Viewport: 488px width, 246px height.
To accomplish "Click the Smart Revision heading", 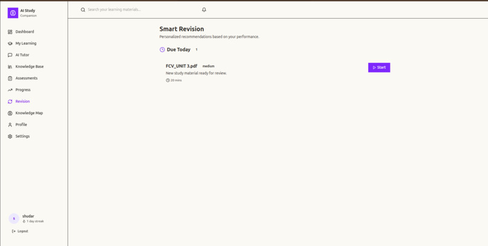I will 182,29.
